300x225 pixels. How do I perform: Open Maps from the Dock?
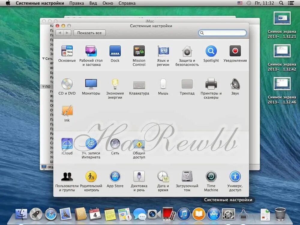[x=125, y=214]
